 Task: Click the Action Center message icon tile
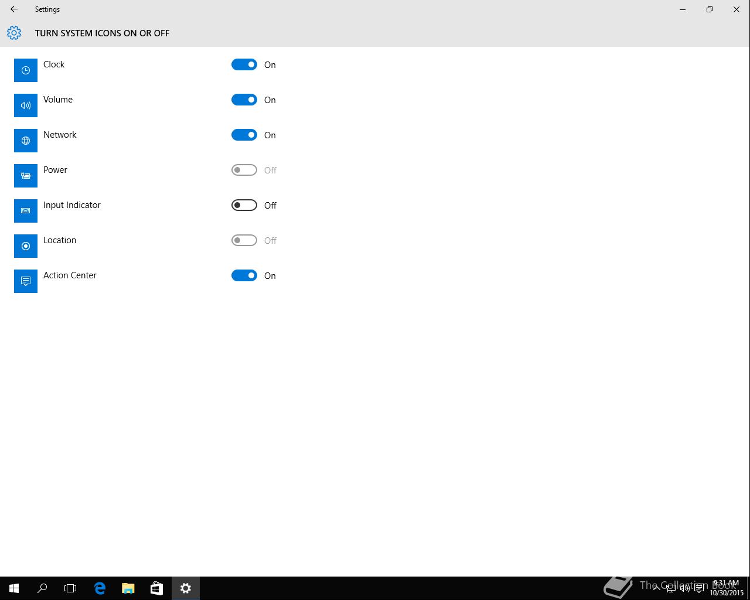click(x=26, y=281)
